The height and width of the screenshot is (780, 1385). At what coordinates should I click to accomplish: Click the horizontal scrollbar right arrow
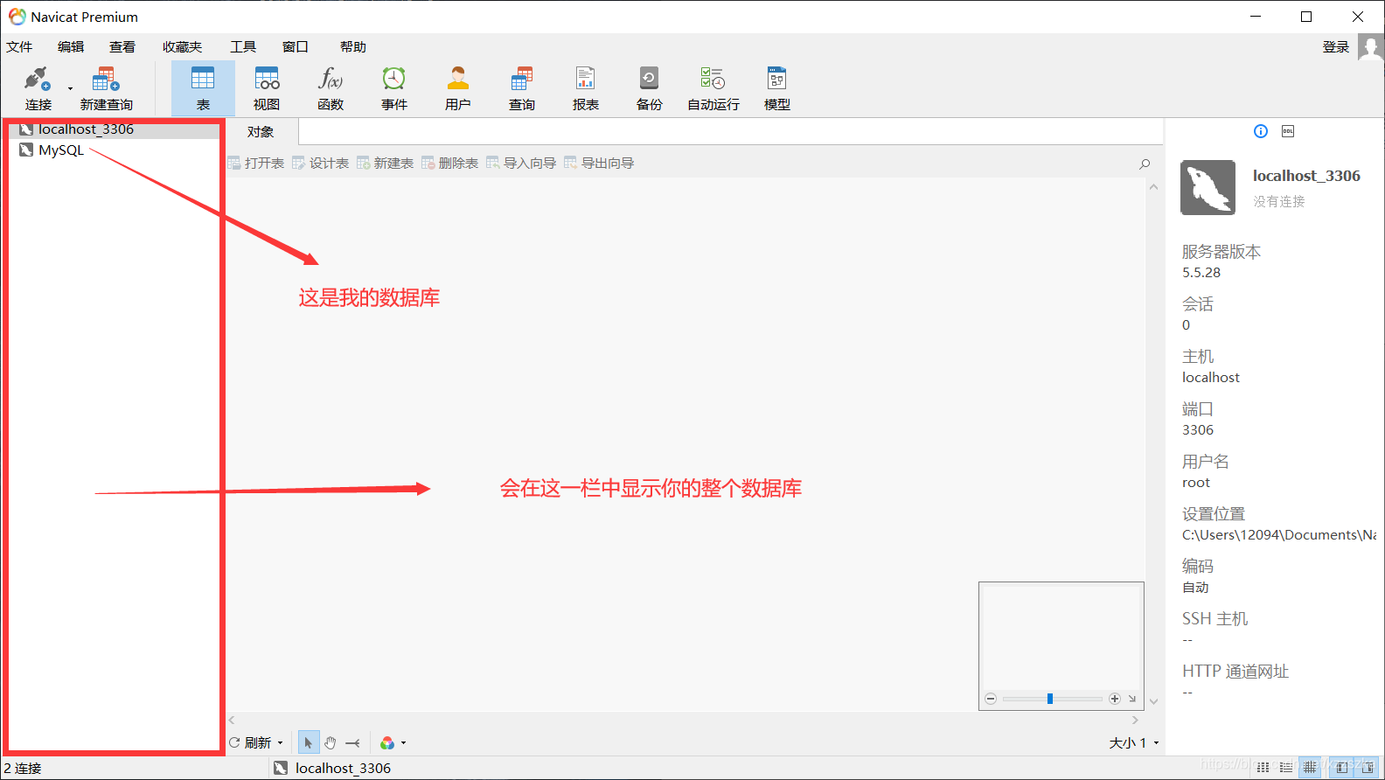tap(1135, 721)
